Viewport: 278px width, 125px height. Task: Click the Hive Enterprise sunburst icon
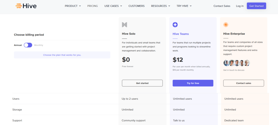(x=226, y=25)
